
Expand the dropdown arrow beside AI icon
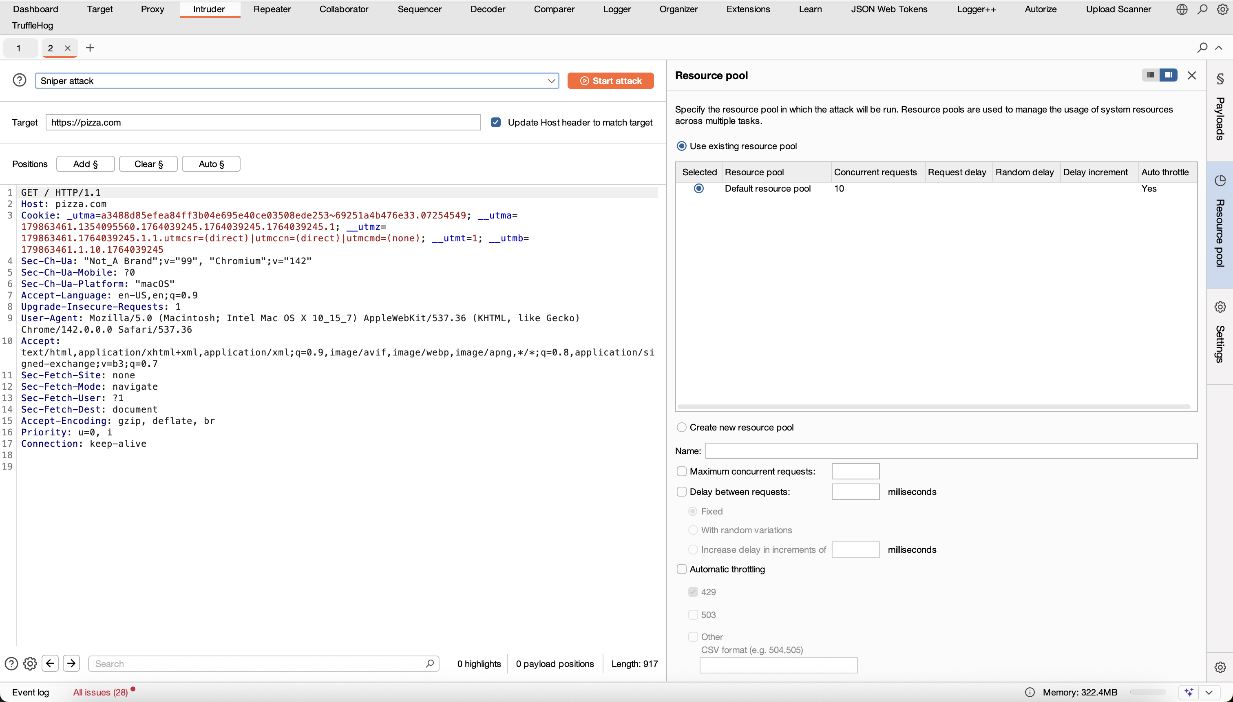pos(1209,692)
